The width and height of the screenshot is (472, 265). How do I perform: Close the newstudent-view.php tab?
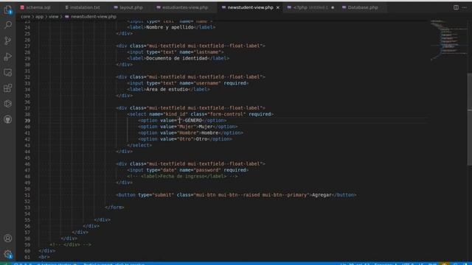(278, 7)
